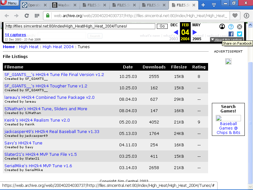Go to previous capture (DEC arrow)
The height and width of the screenshot is (190, 253).
pos(176,32)
